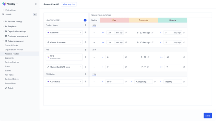Open Custom Objects settings
This screenshot has width=216, height=121.
click(x=12, y=79)
